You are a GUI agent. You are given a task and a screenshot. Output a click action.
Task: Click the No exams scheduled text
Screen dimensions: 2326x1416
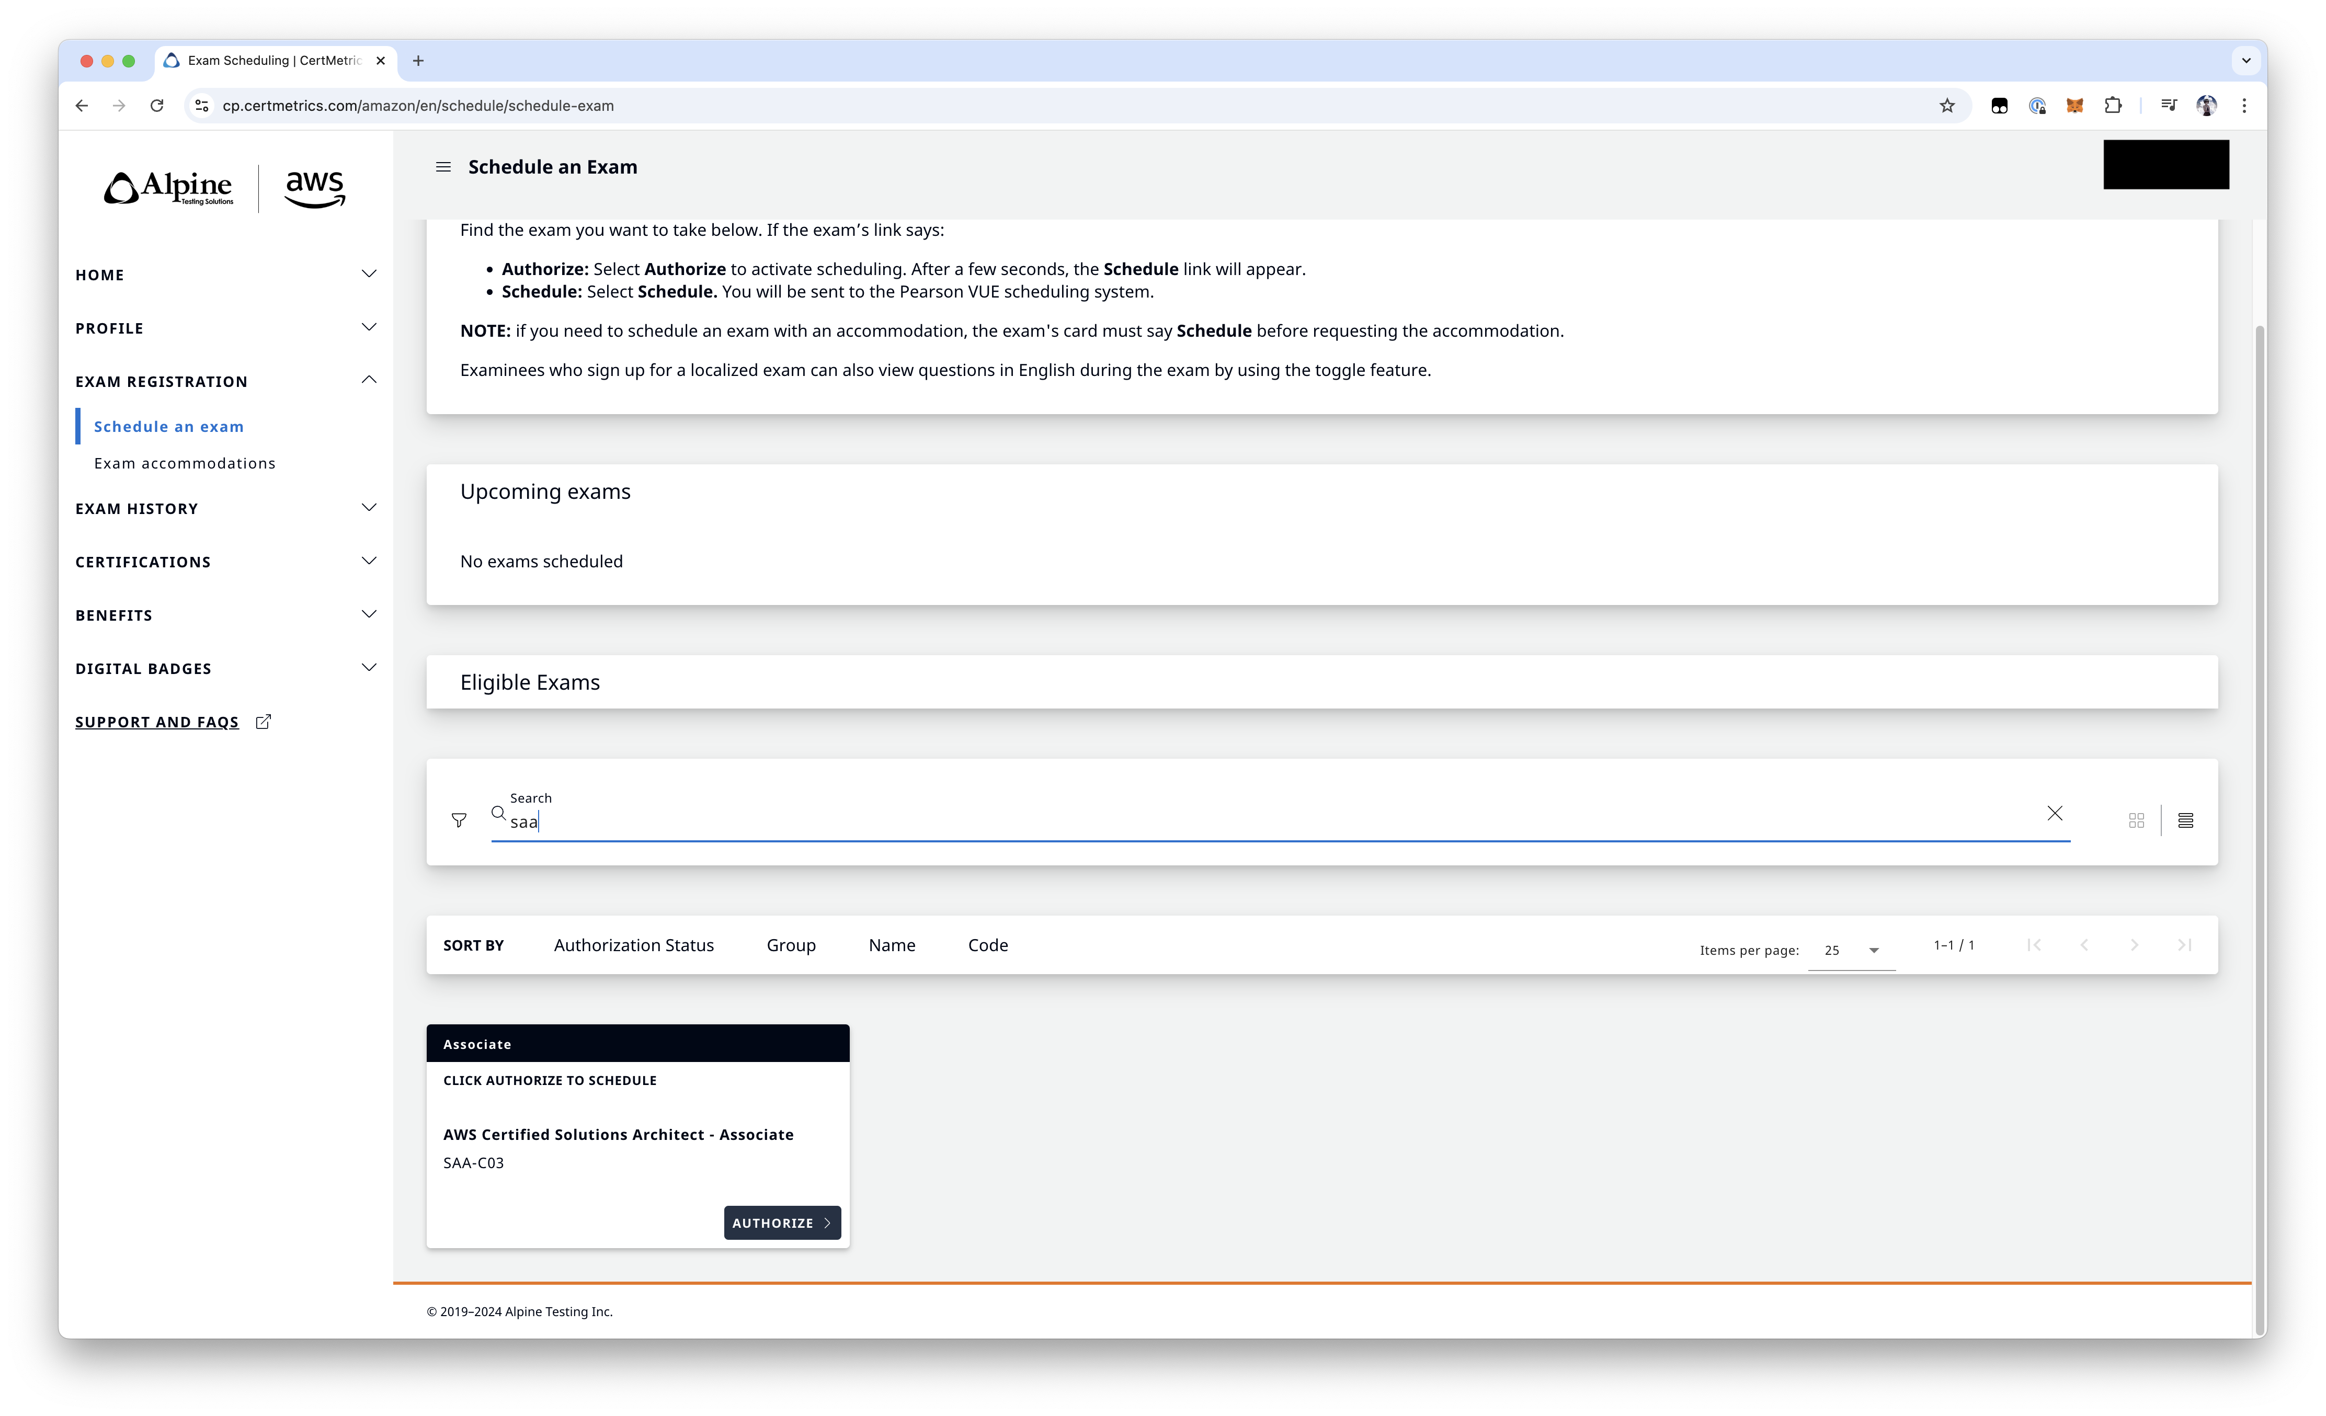[542, 562]
